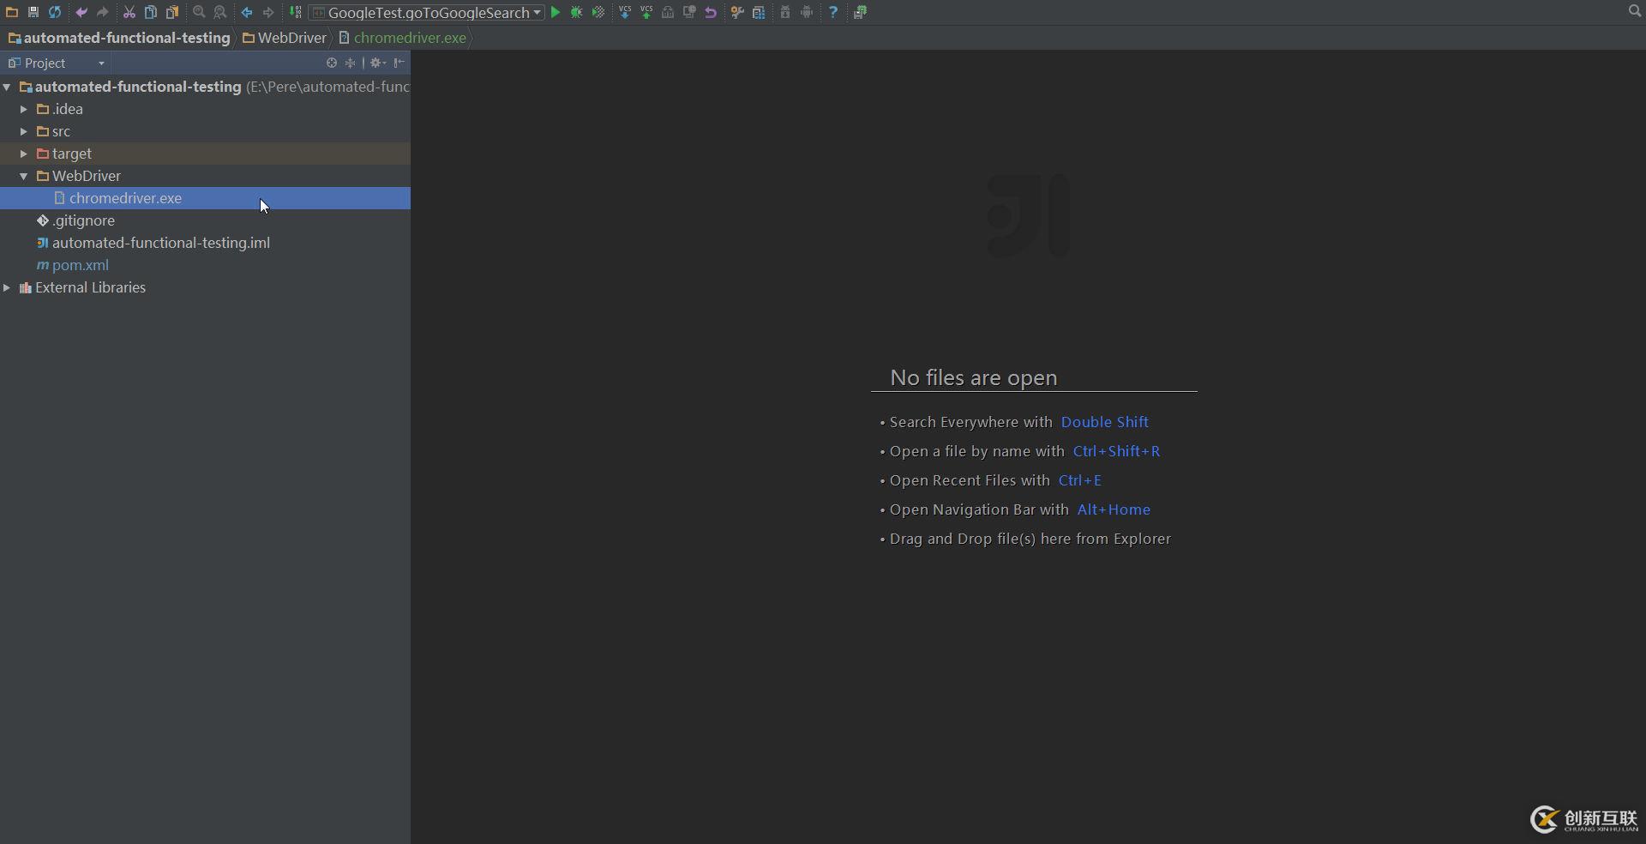
Task: Select the target folder in tree
Action: coord(64,154)
